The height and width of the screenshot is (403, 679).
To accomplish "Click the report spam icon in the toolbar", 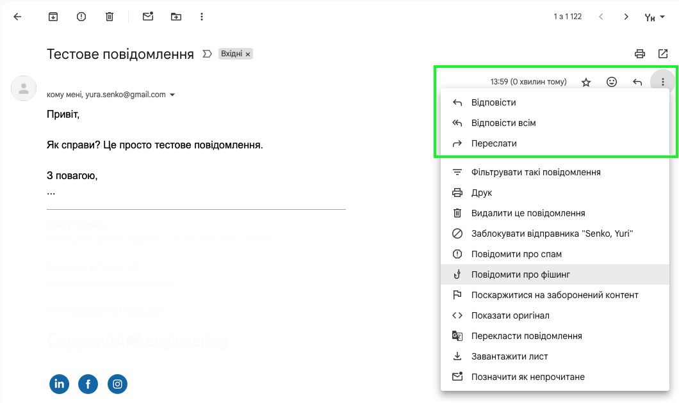I will 81,17.
